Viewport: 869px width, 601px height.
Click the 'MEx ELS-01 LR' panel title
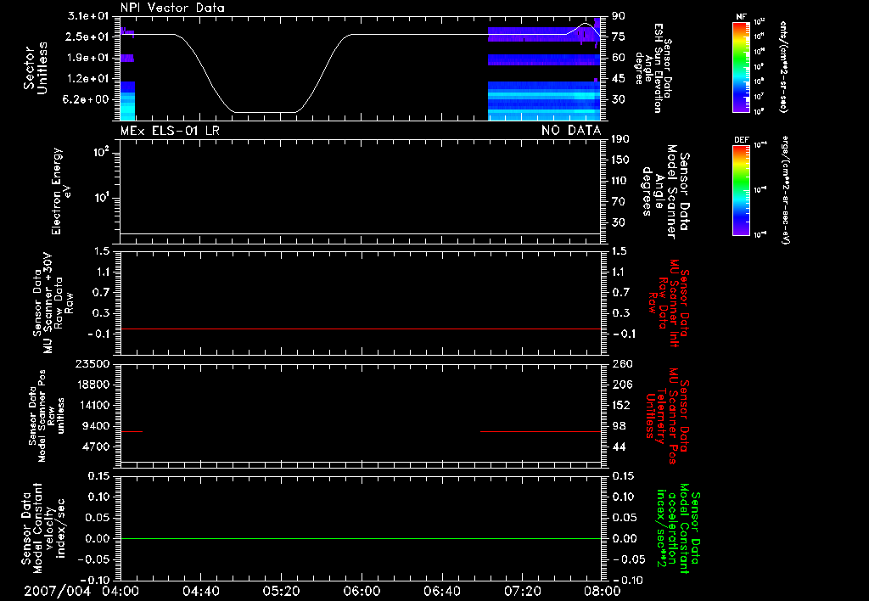click(170, 131)
